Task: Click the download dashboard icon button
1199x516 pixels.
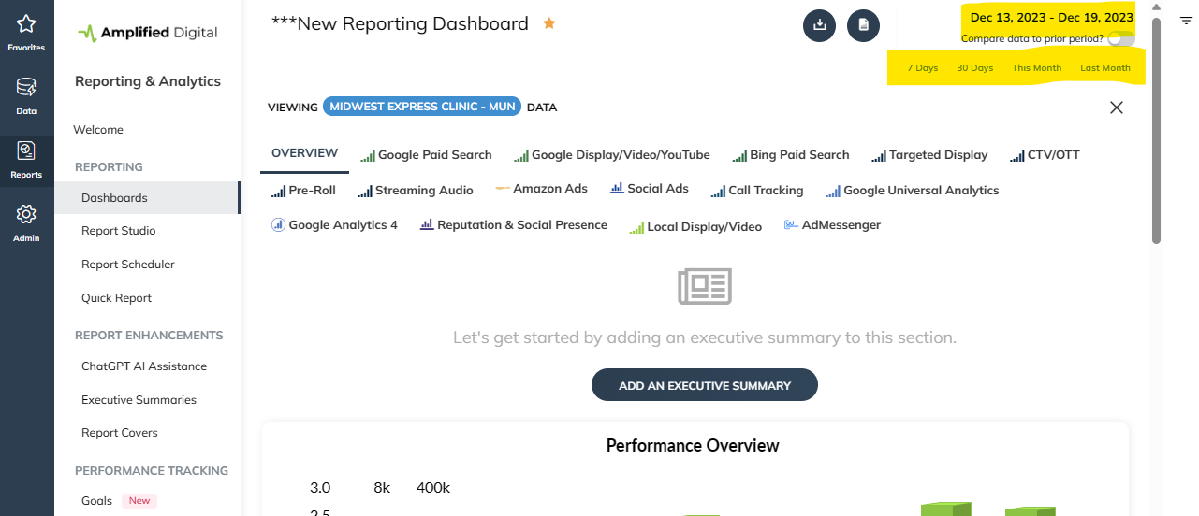Action: [x=819, y=25]
